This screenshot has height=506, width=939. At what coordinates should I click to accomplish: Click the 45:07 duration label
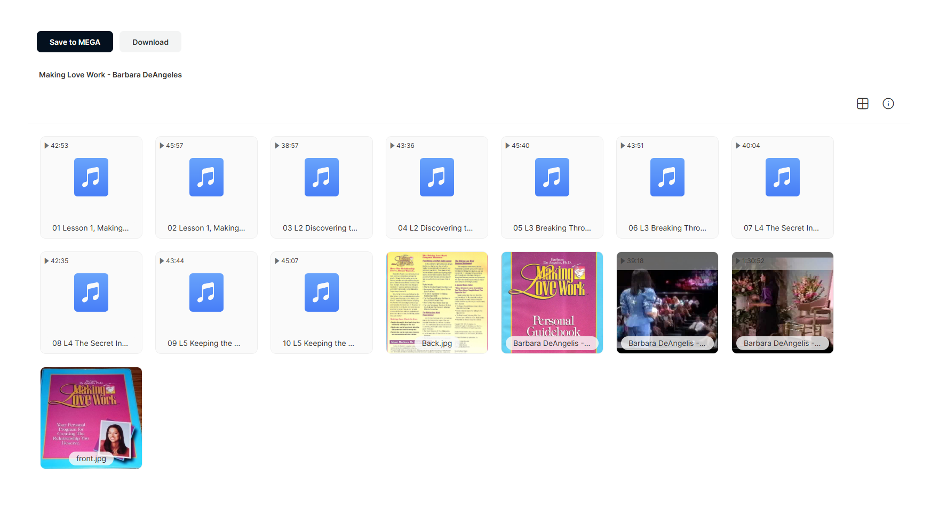(x=290, y=261)
